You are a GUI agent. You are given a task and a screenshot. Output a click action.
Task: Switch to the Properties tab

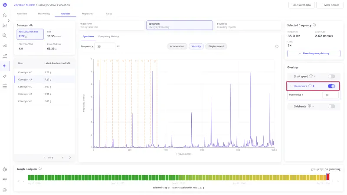[87, 14]
